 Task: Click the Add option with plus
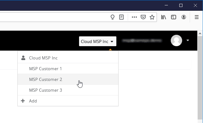click(68, 101)
